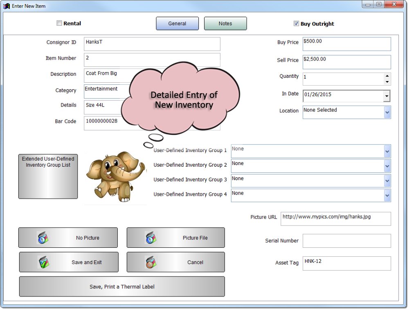Select the Picture URL text field
The width and height of the screenshot is (409, 310).
point(335,219)
